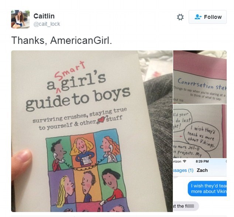The height and width of the screenshot is (217, 234).
Task: Open the book cover photo
Action: click(x=92, y=131)
